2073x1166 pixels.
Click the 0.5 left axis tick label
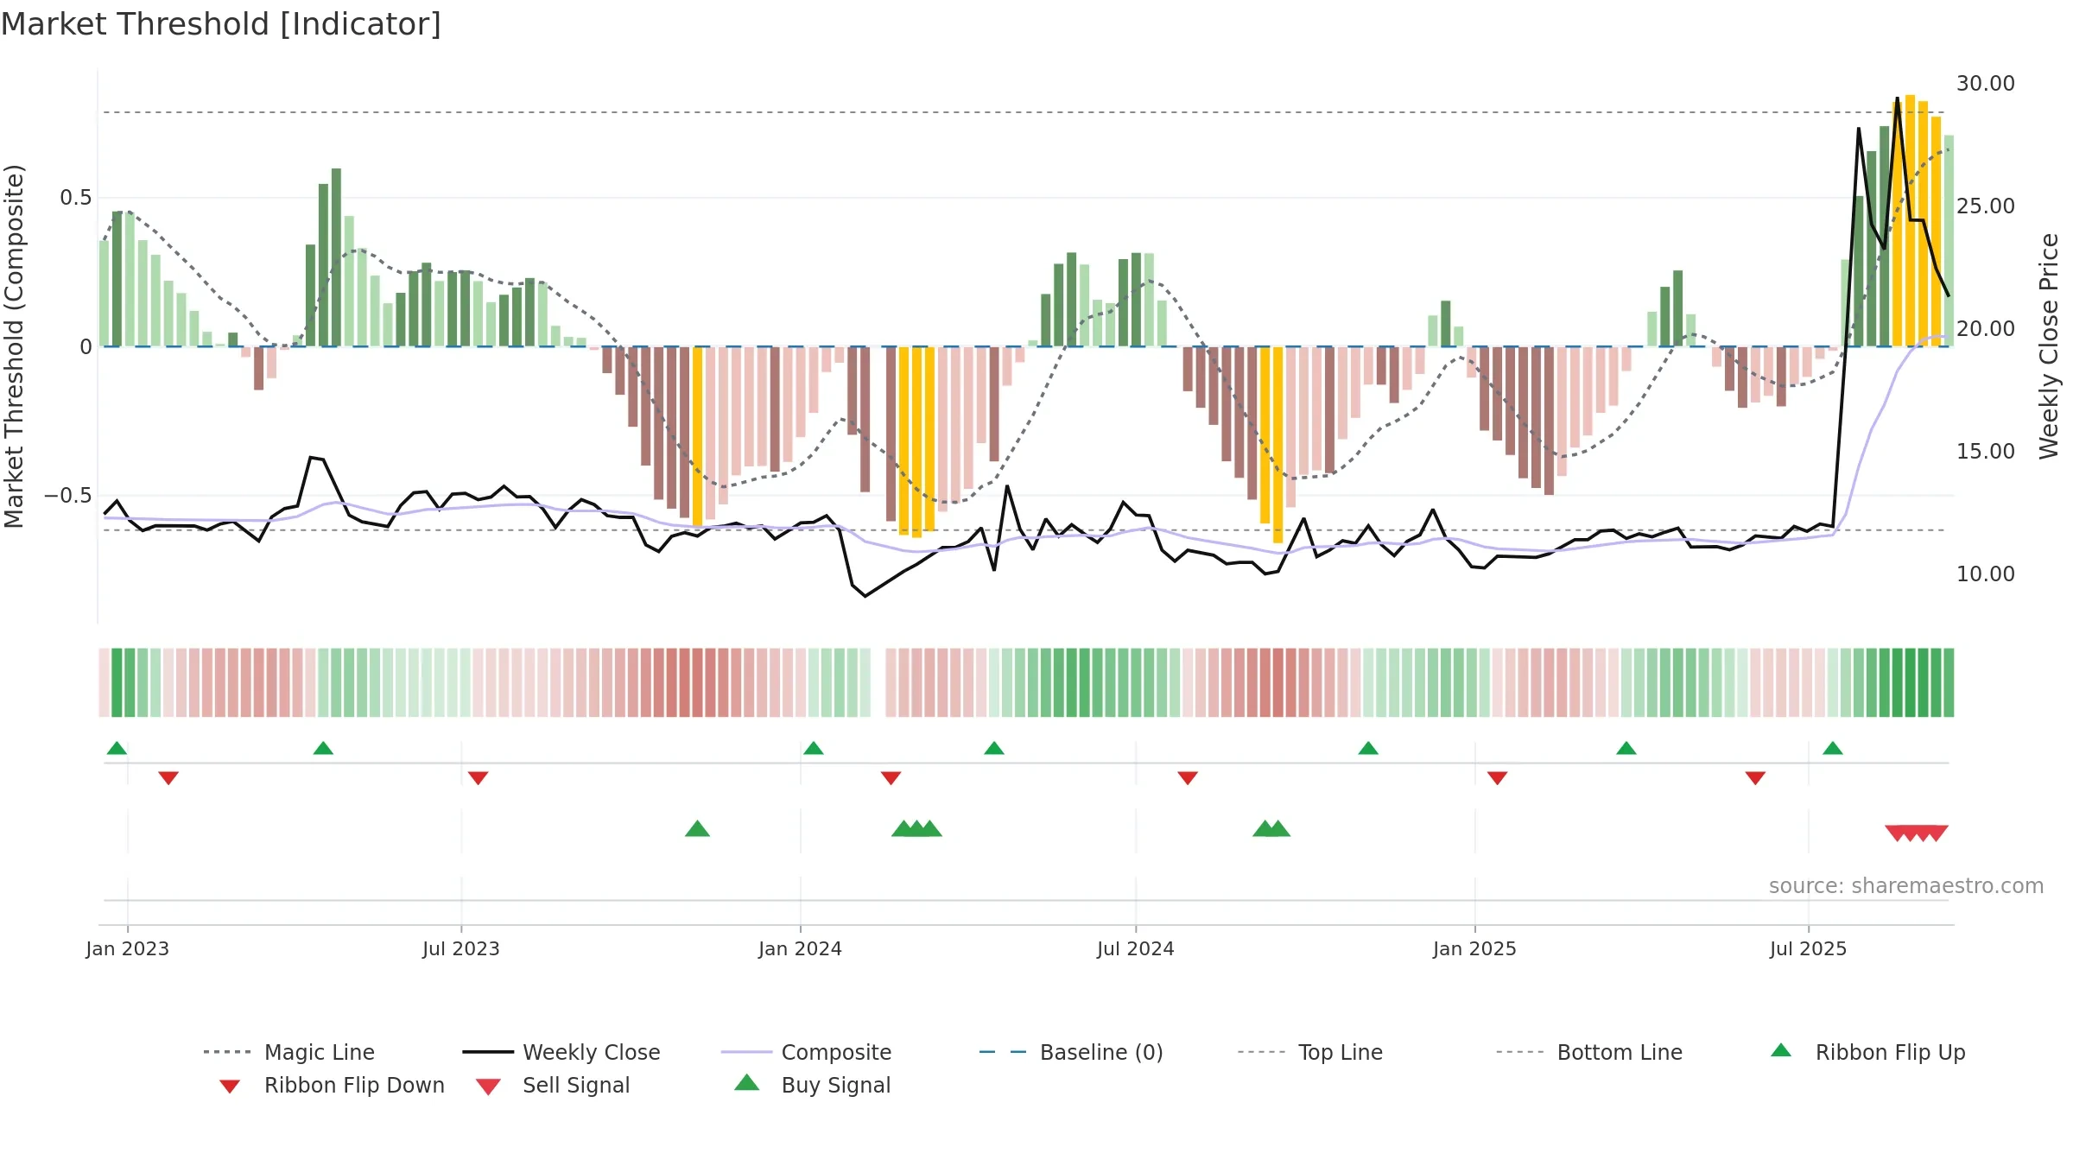pyautogui.click(x=75, y=198)
